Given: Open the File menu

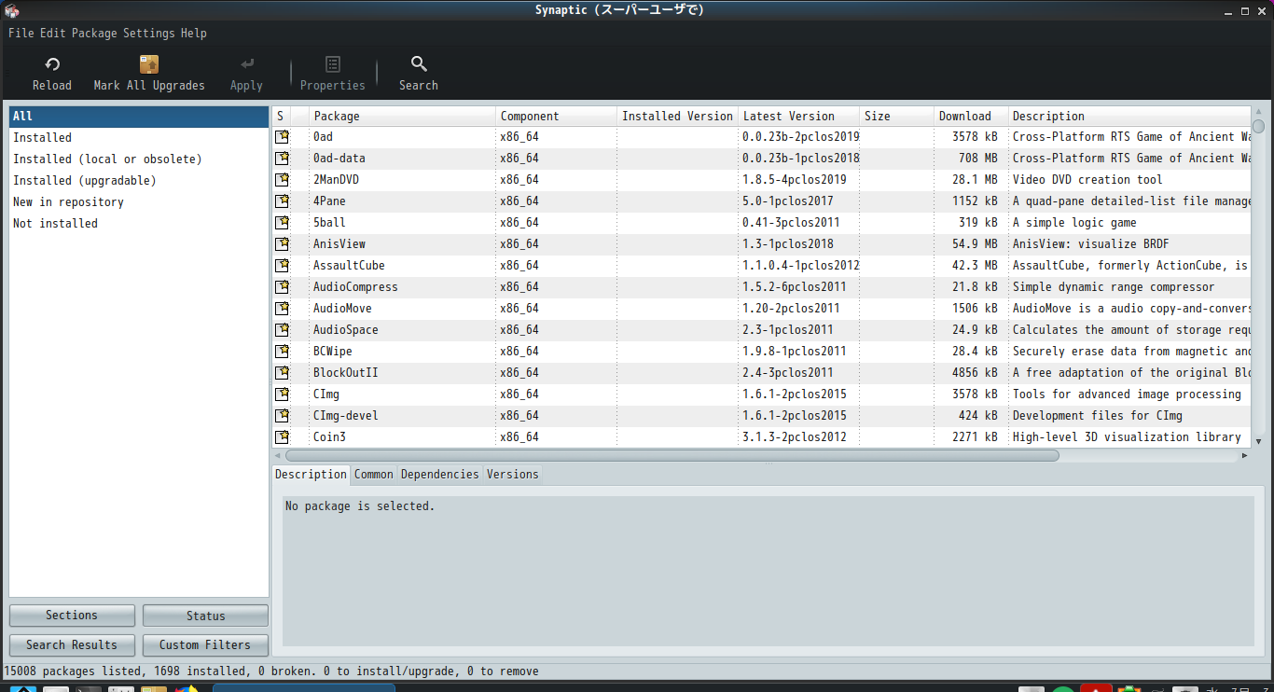Looking at the screenshot, I should tap(21, 33).
